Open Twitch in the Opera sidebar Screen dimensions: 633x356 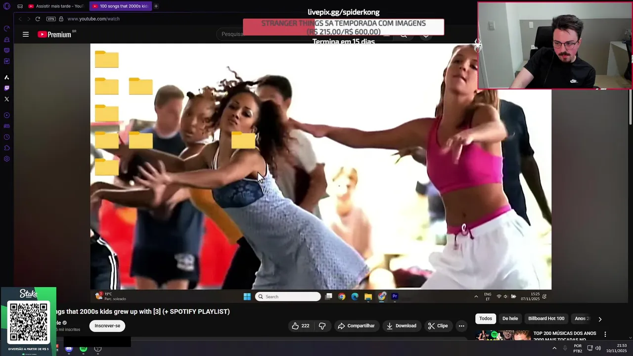point(7,88)
